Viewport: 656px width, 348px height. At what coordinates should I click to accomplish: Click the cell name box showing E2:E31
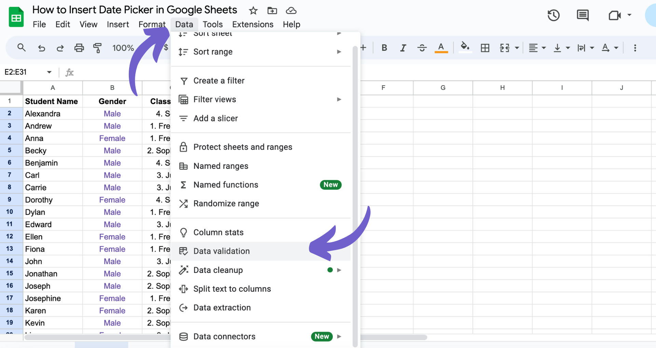coord(16,72)
